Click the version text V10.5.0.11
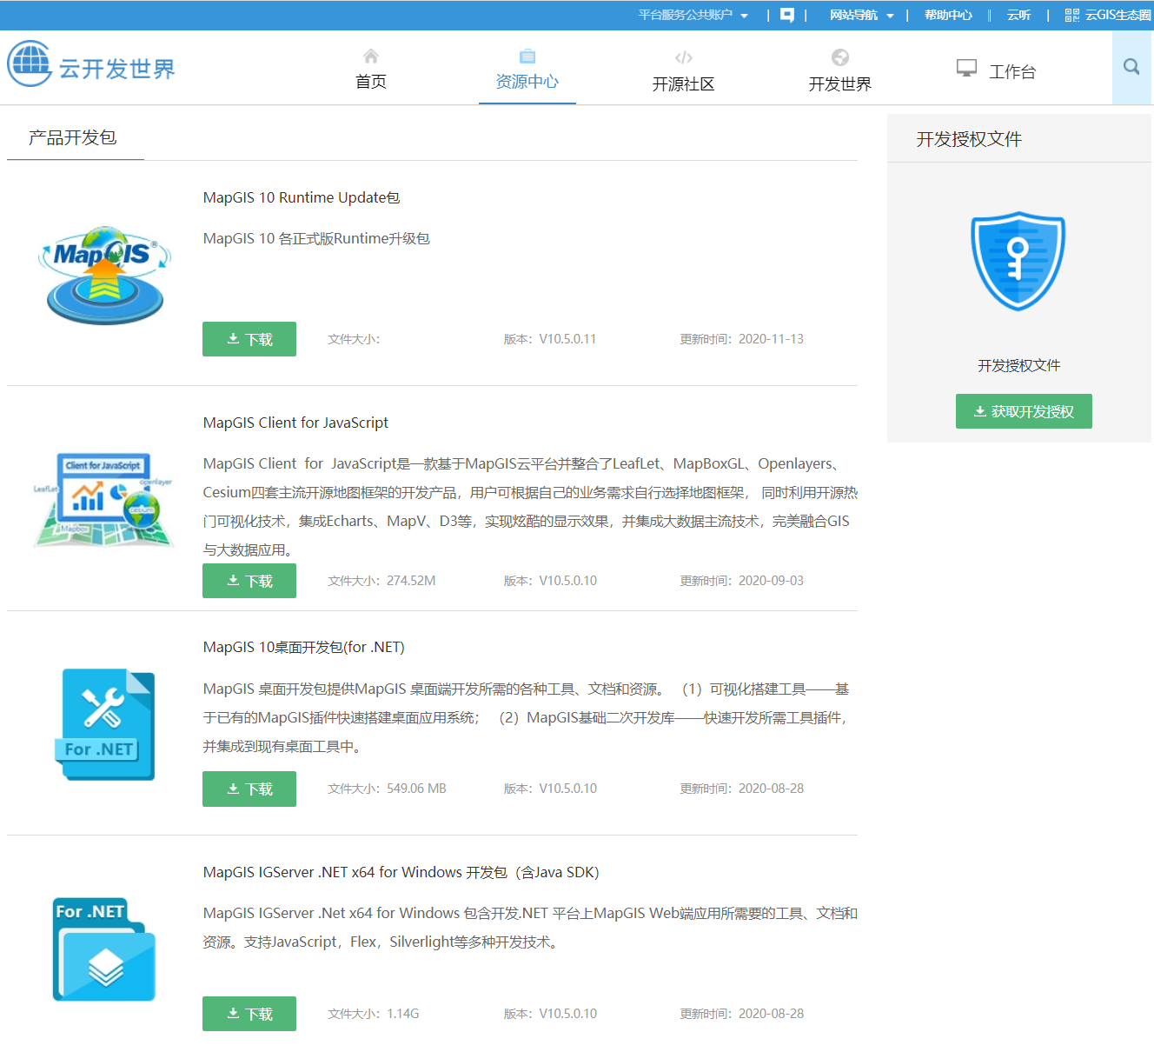The width and height of the screenshot is (1154, 1052). 567,339
